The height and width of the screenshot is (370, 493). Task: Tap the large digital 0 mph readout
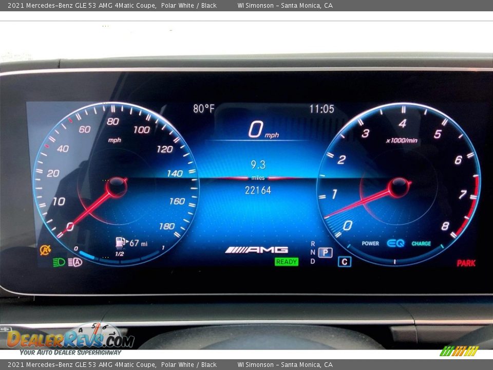click(x=263, y=129)
